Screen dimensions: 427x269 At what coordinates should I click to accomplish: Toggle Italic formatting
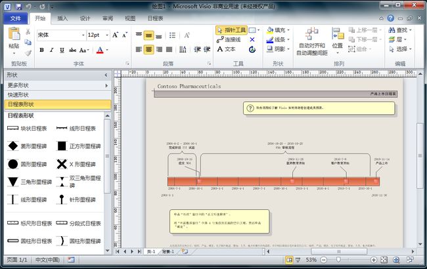(52, 50)
